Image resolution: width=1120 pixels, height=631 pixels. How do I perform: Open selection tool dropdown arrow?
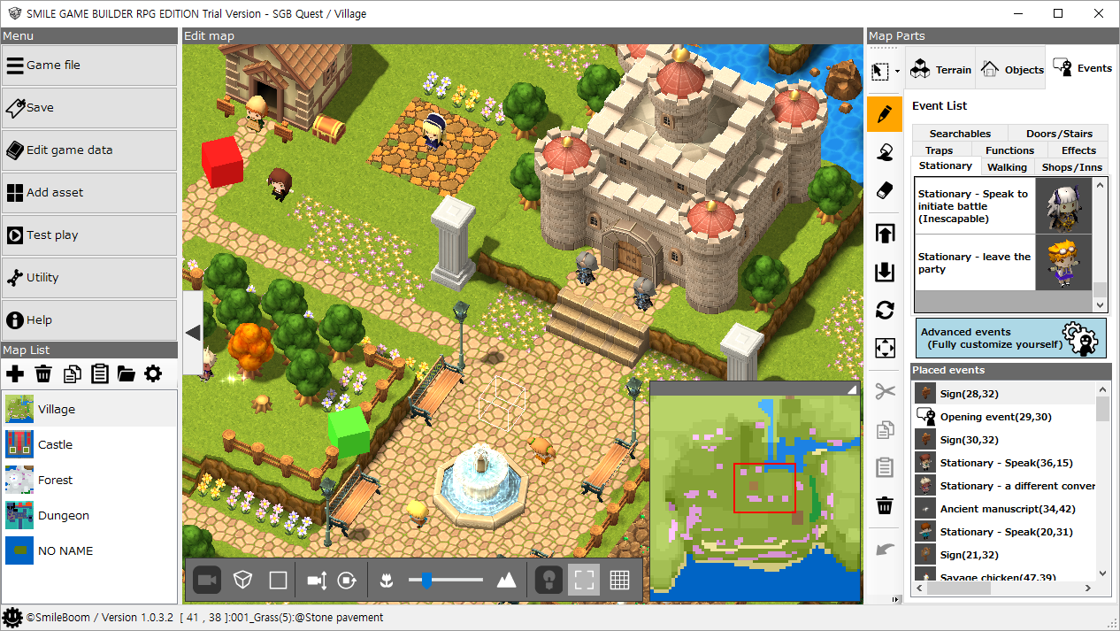tap(897, 71)
